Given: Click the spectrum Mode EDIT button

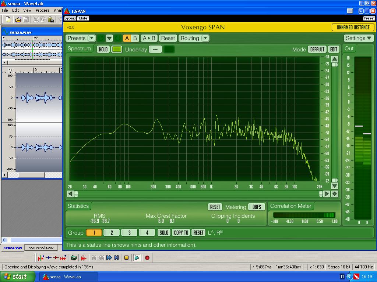Looking at the screenshot, I should (334, 50).
